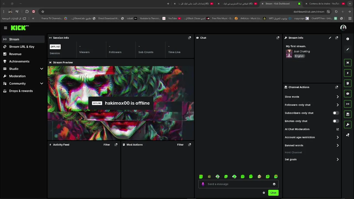
Task: Expand the Studio sidebar section
Action: tap(23, 69)
